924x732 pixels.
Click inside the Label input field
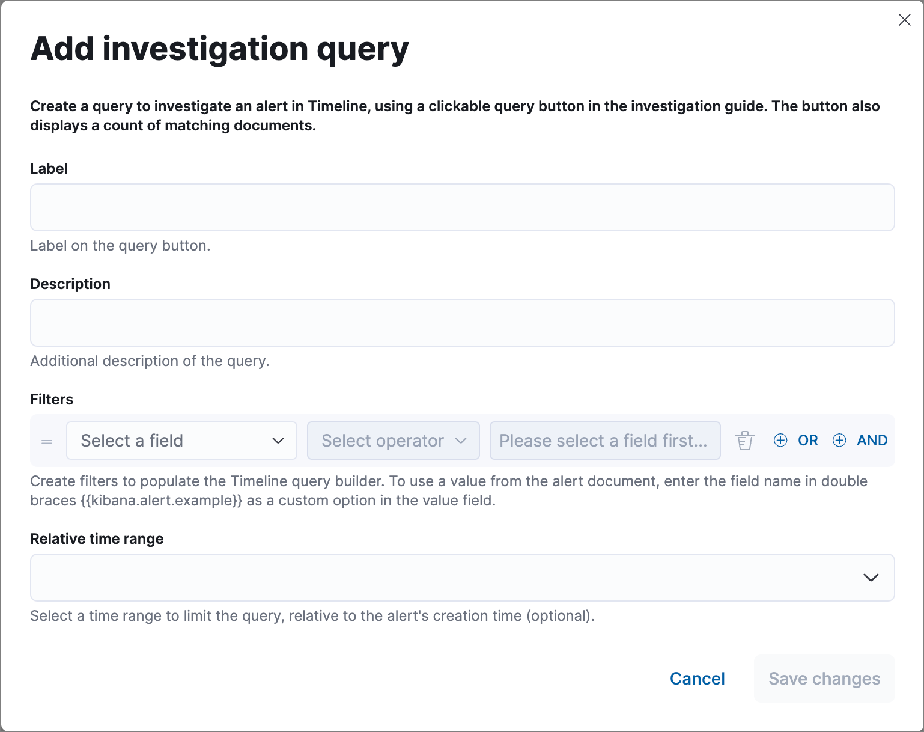(462, 207)
